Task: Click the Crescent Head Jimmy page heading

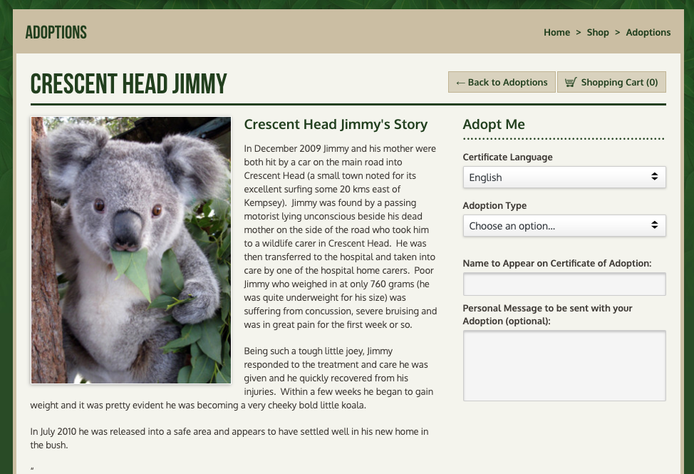Action: tap(128, 84)
